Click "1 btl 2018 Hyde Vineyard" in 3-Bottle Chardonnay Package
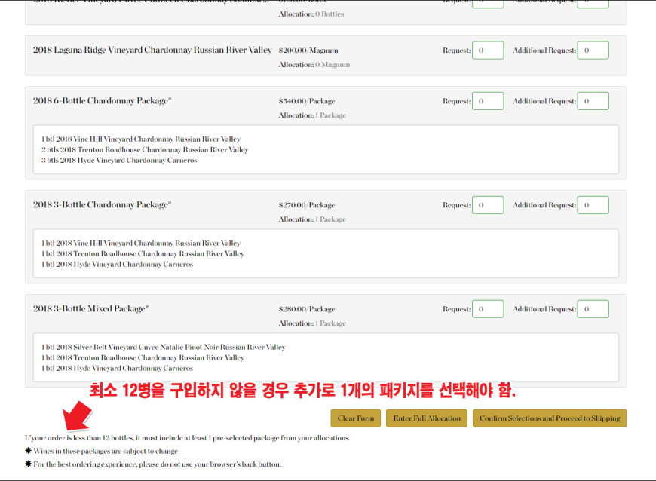656x481 pixels. click(117, 265)
